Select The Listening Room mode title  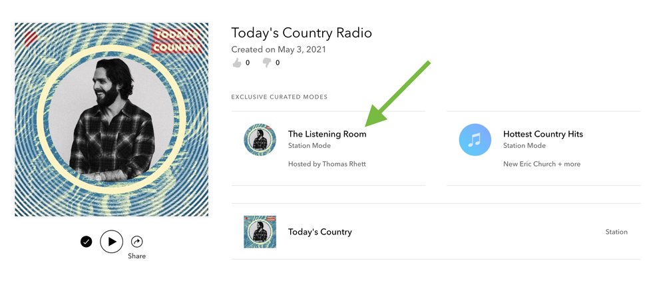coord(327,134)
